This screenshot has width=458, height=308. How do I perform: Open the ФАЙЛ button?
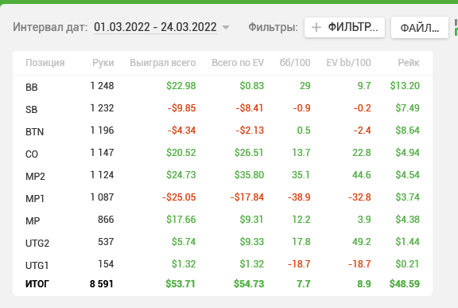(x=420, y=28)
